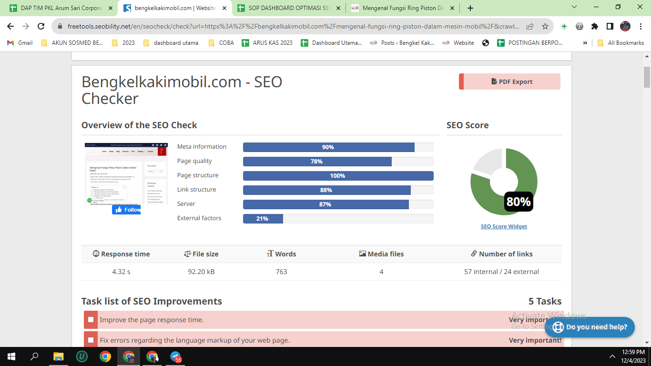Screen dimensions: 651x366
Task: Go back using the browser back arrow
Action: pyautogui.click(x=10, y=26)
